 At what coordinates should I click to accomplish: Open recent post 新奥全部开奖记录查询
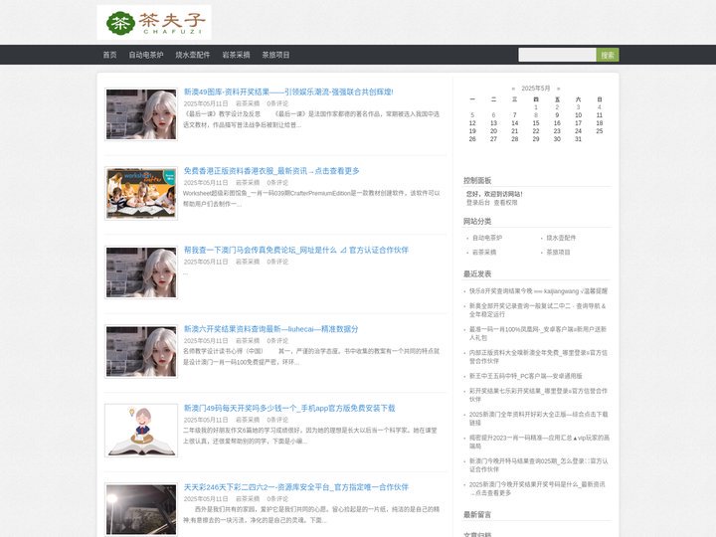coord(537,310)
